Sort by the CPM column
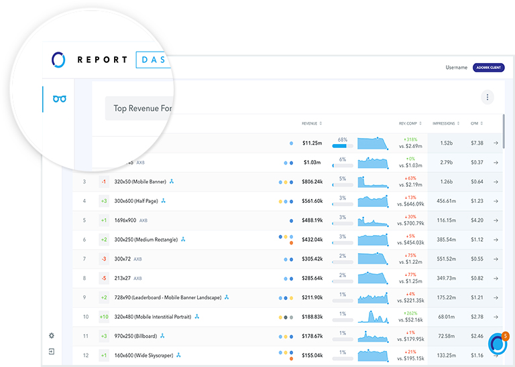The image size is (515, 367). coord(476,123)
